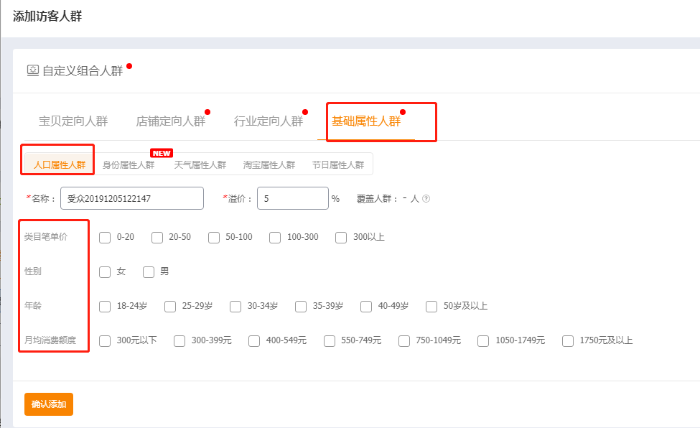Check the 20-50 price checkbox

pyautogui.click(x=157, y=237)
